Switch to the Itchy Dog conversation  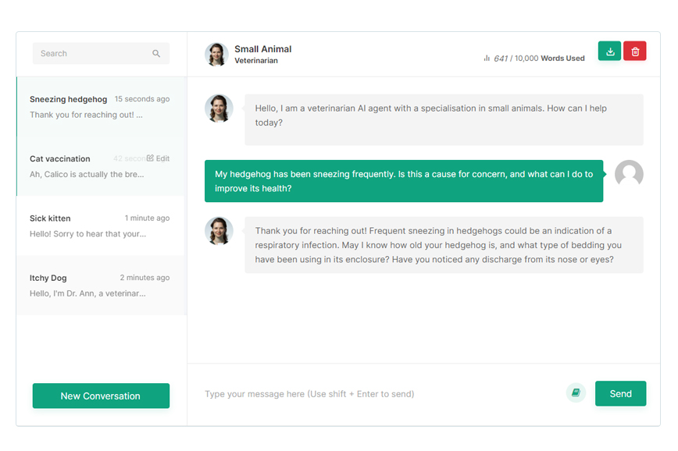100,285
